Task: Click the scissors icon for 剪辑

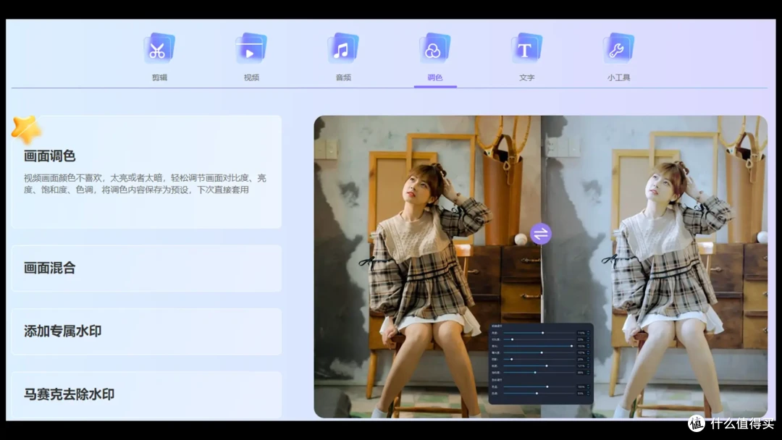Action: (159, 49)
